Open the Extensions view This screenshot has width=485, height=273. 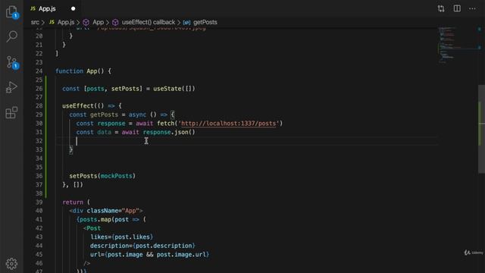pyautogui.click(x=12, y=113)
